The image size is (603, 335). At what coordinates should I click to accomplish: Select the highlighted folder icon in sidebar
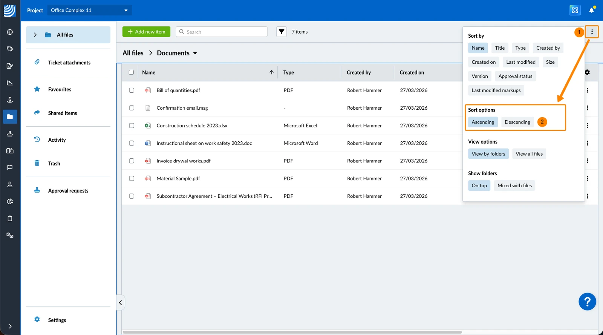pyautogui.click(x=10, y=117)
